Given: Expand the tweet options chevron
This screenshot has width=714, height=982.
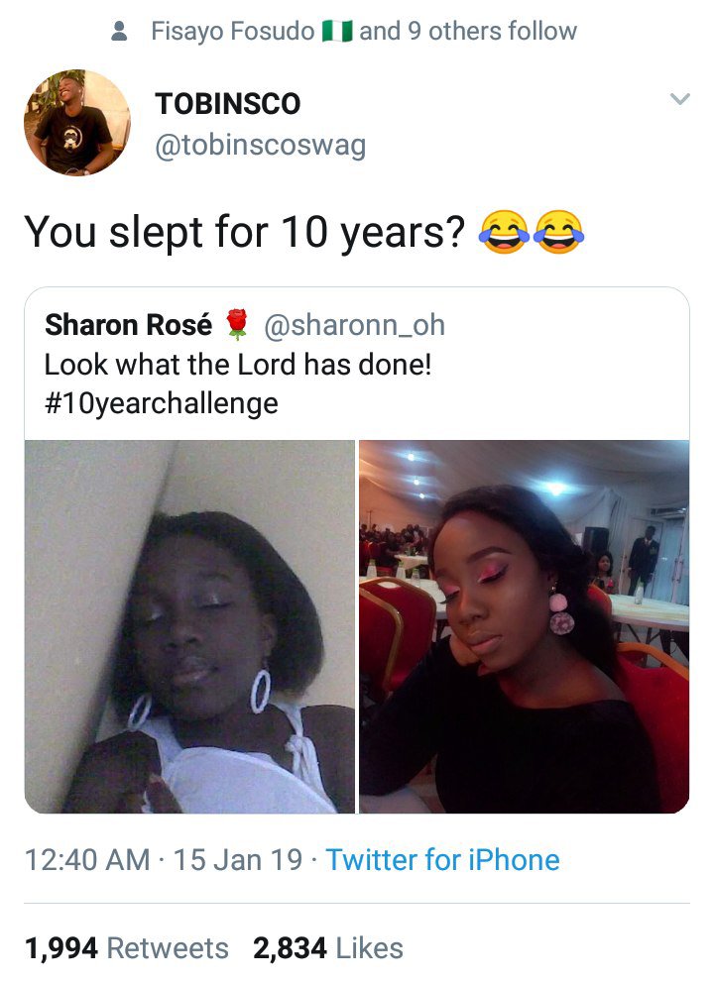Looking at the screenshot, I should pos(679,99).
